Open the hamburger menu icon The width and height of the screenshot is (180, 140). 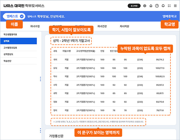click(175, 6)
